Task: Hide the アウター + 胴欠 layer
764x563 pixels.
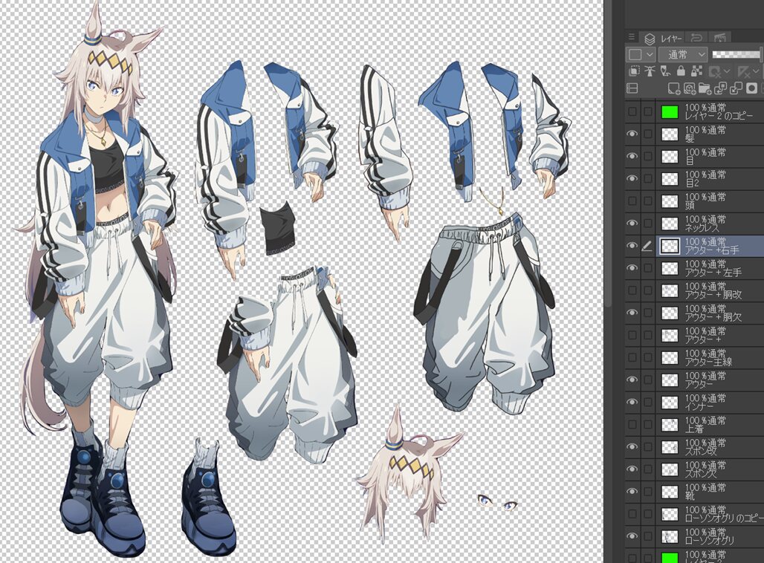Action: [632, 313]
